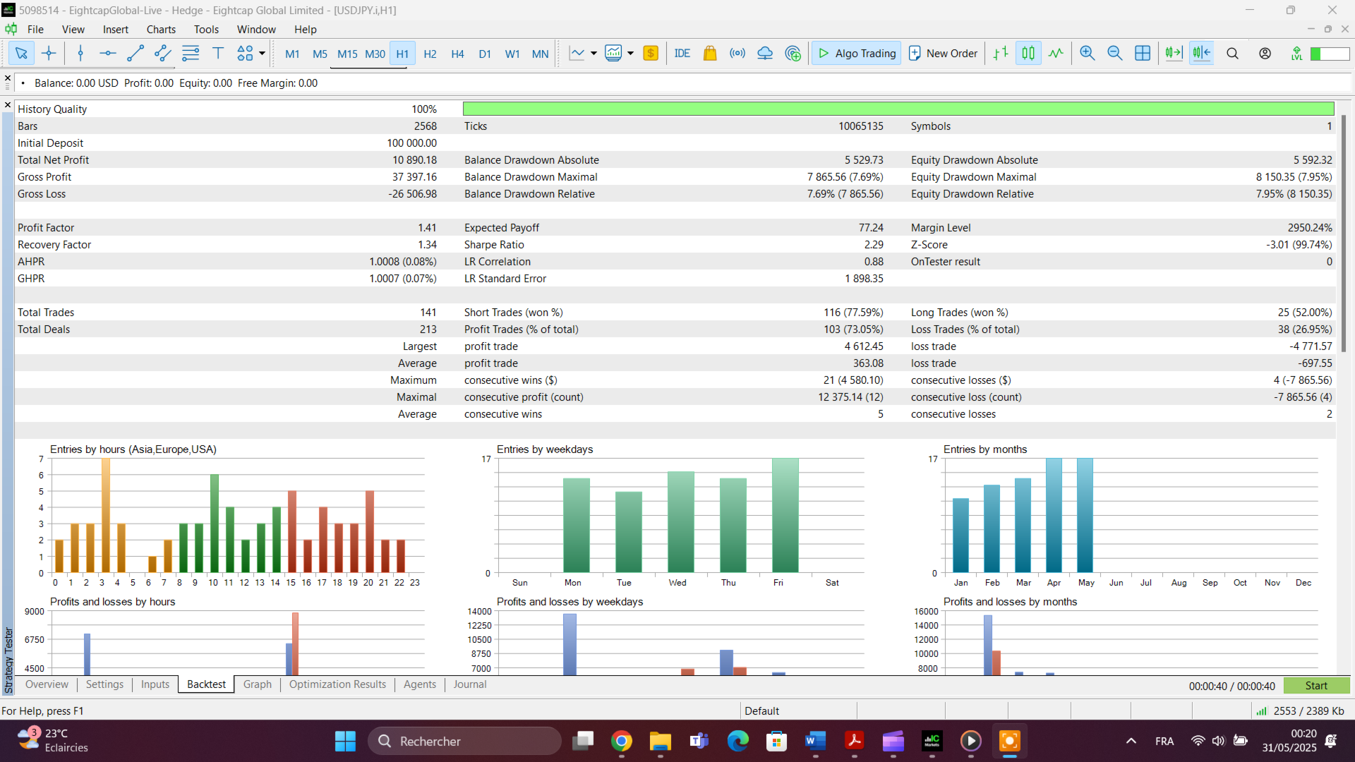Click the VPS cloud icon

[765, 53]
